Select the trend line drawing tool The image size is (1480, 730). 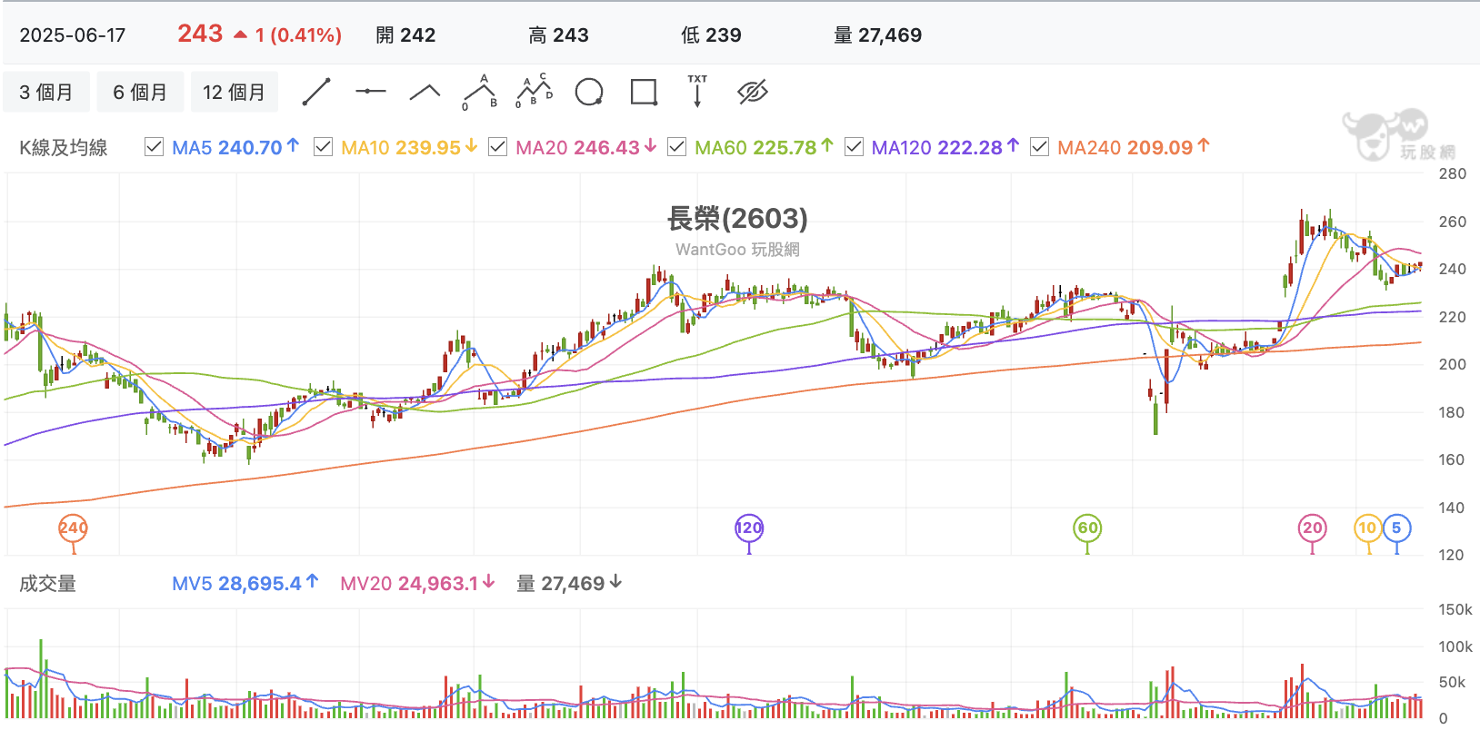(316, 92)
